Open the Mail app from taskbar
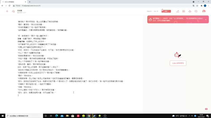The image size is (211, 118). click(x=62, y=116)
